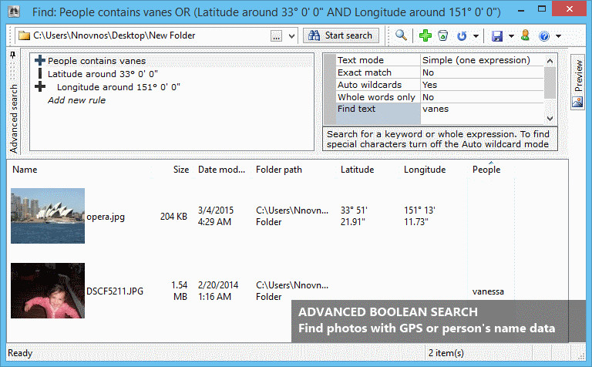
Task: Click the '33° 51' 21.91"' latitude cell
Action: point(354,216)
